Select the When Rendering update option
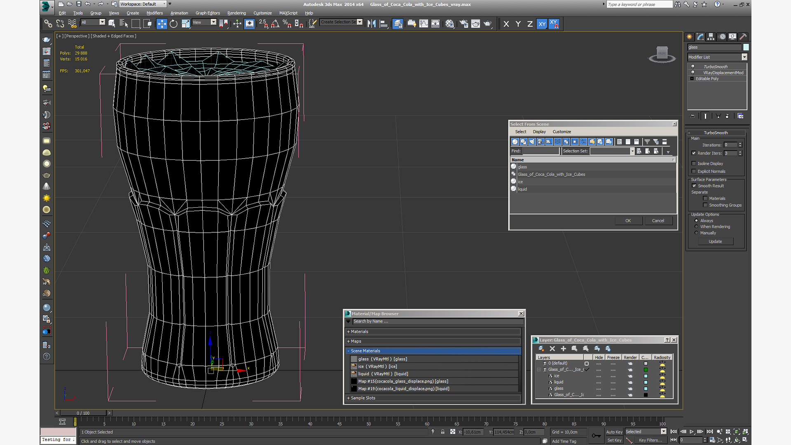791x445 pixels. click(x=696, y=227)
